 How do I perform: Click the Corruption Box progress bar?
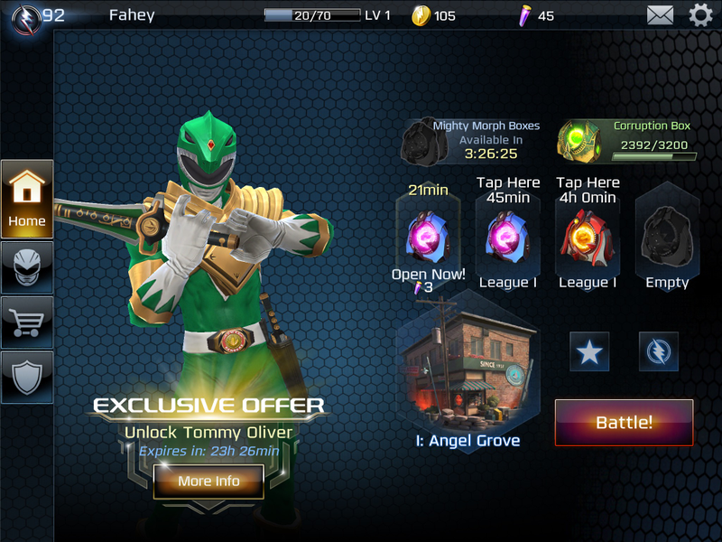coord(654,157)
